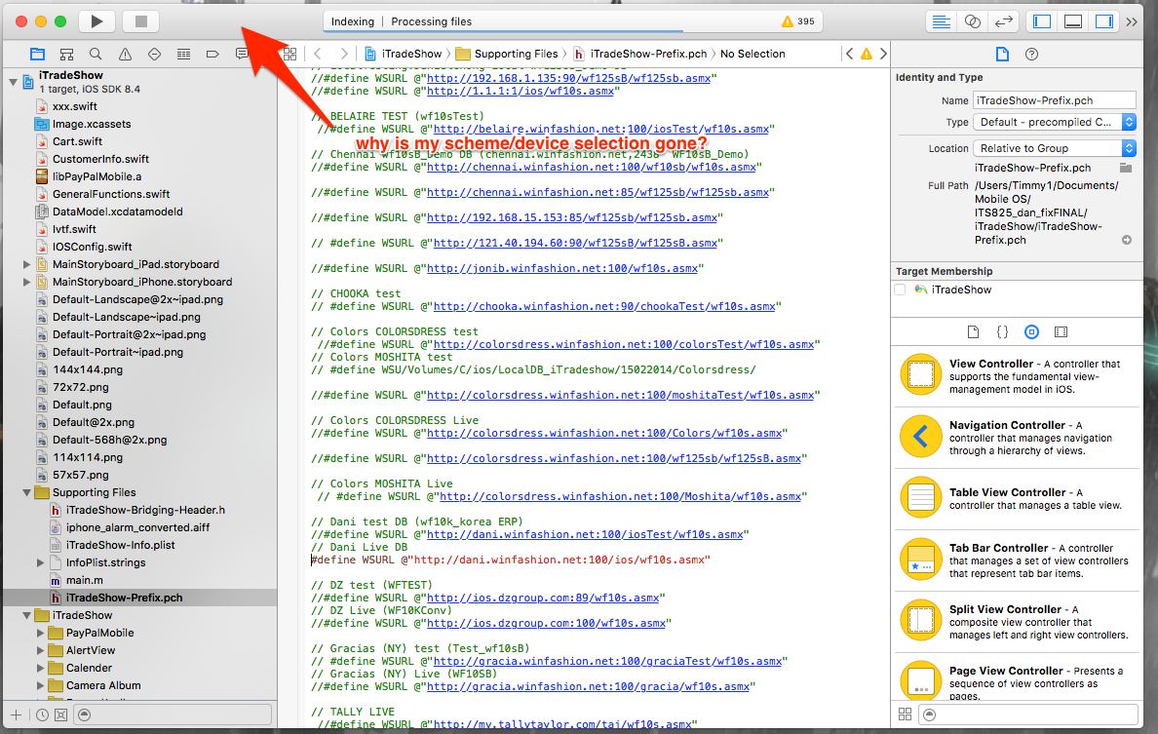The height and width of the screenshot is (734, 1158).
Task: Click the yellow warning icon in jump bar
Action: pos(867,54)
